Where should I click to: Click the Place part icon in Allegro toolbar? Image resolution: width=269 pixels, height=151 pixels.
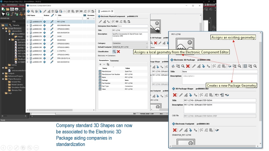point(8,14)
